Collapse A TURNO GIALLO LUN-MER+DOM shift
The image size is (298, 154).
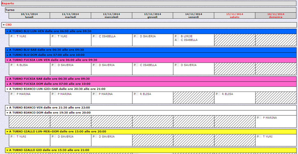[7, 132]
